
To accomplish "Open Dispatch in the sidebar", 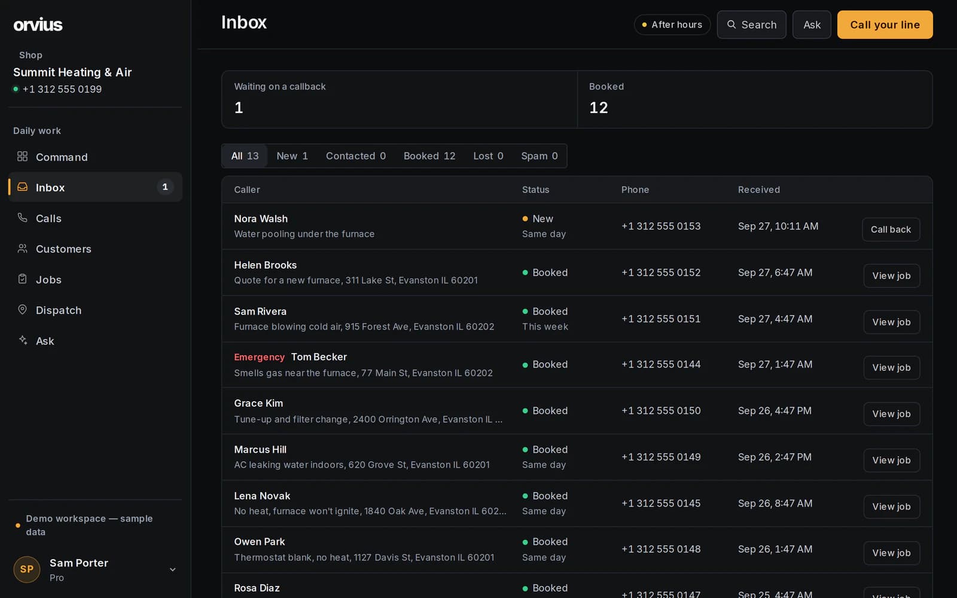I will pyautogui.click(x=95, y=310).
